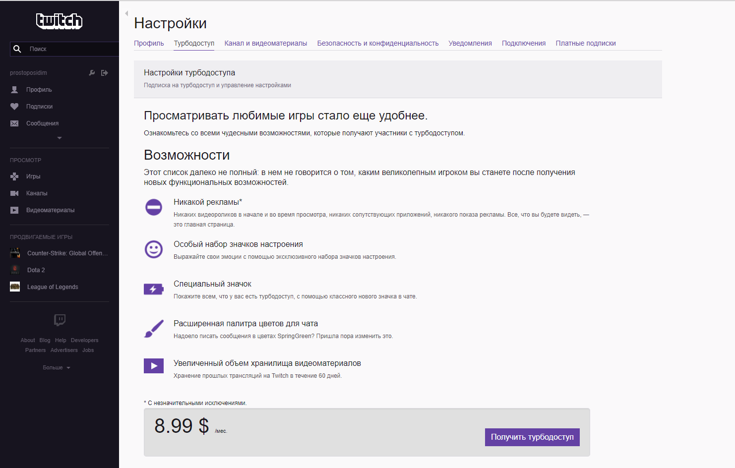This screenshot has width=735, height=468.
Task: Open Counter-Strike: Global Offensive link
Action: pos(67,253)
